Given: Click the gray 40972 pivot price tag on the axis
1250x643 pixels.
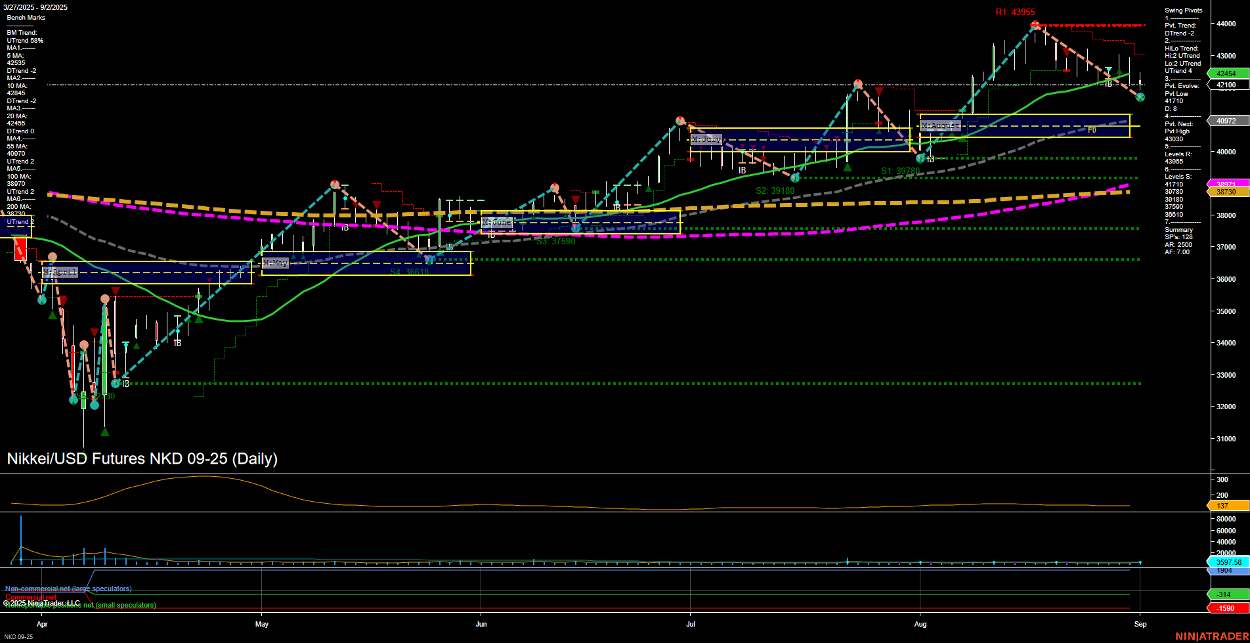Looking at the screenshot, I should coord(1225,121).
